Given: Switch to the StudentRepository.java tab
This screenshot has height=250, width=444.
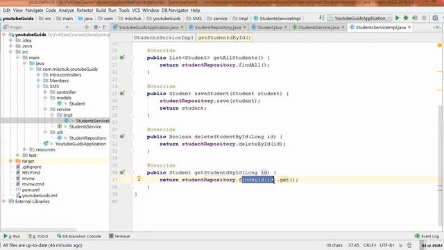Looking at the screenshot, I should pos(217,28).
